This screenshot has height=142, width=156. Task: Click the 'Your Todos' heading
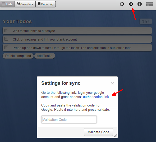[17, 21]
